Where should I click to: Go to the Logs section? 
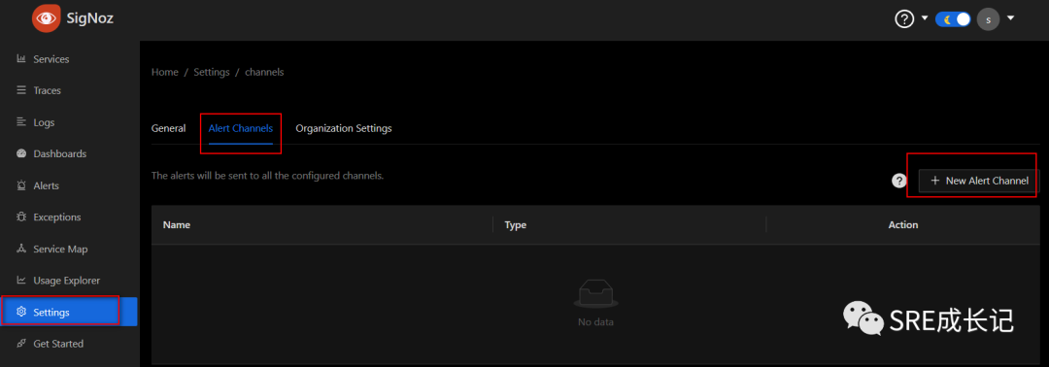[x=44, y=122]
